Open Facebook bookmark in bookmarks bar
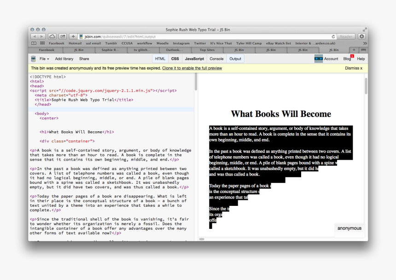The height and width of the screenshot is (280, 396). pyautogui.click(x=57, y=43)
